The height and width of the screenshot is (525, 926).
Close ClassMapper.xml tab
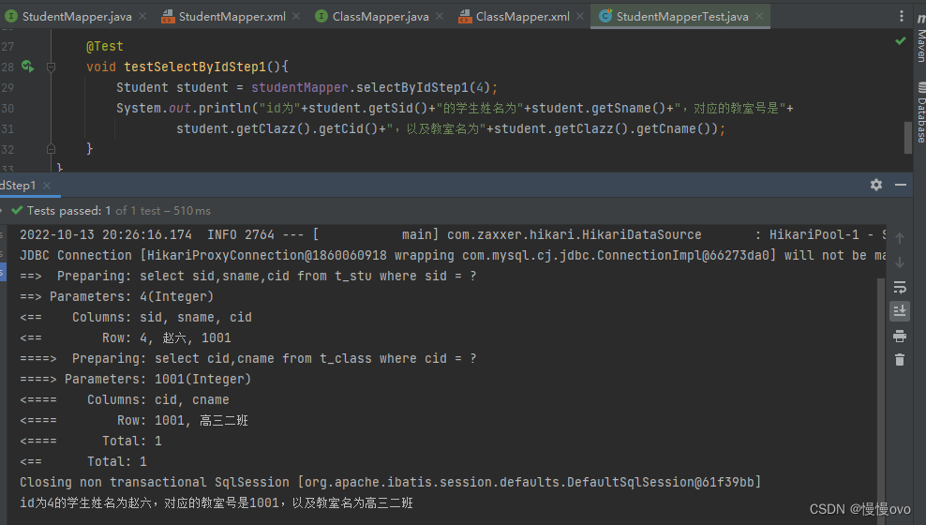point(580,17)
